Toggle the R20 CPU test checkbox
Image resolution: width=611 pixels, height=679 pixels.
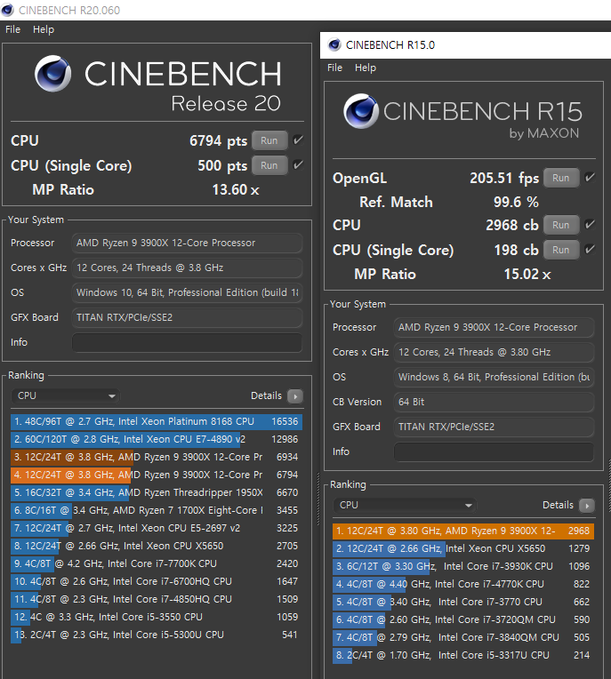298,140
